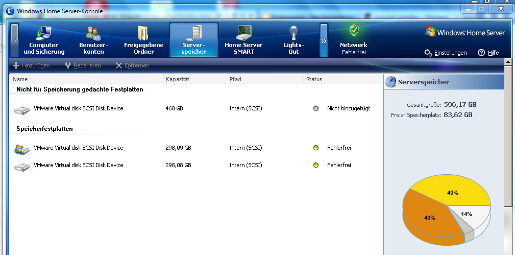The height and width of the screenshot is (255, 515).
Task: Click the scrollbar up arrow
Action: tap(508, 61)
